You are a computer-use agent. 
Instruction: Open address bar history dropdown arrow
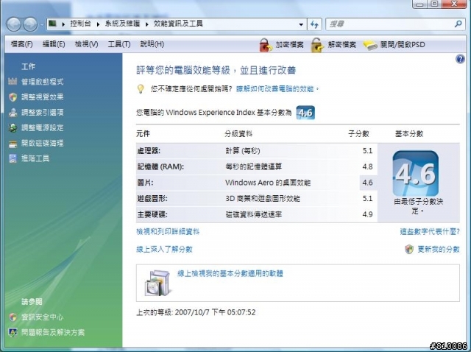[x=301, y=24]
